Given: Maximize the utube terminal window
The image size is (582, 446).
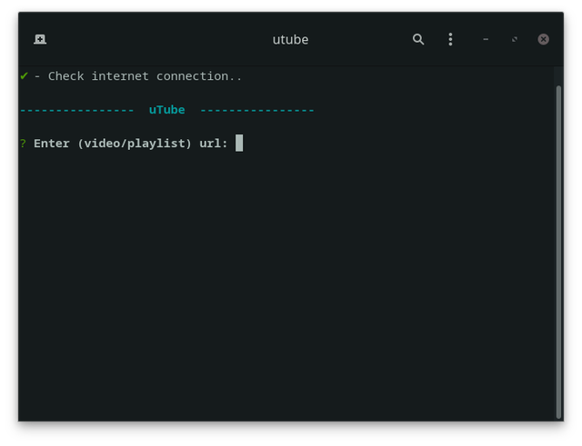Looking at the screenshot, I should point(515,39).
